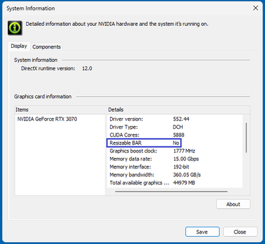The image size is (265, 244).
Task: Click the Details column header
Action: pyautogui.click(x=116, y=109)
